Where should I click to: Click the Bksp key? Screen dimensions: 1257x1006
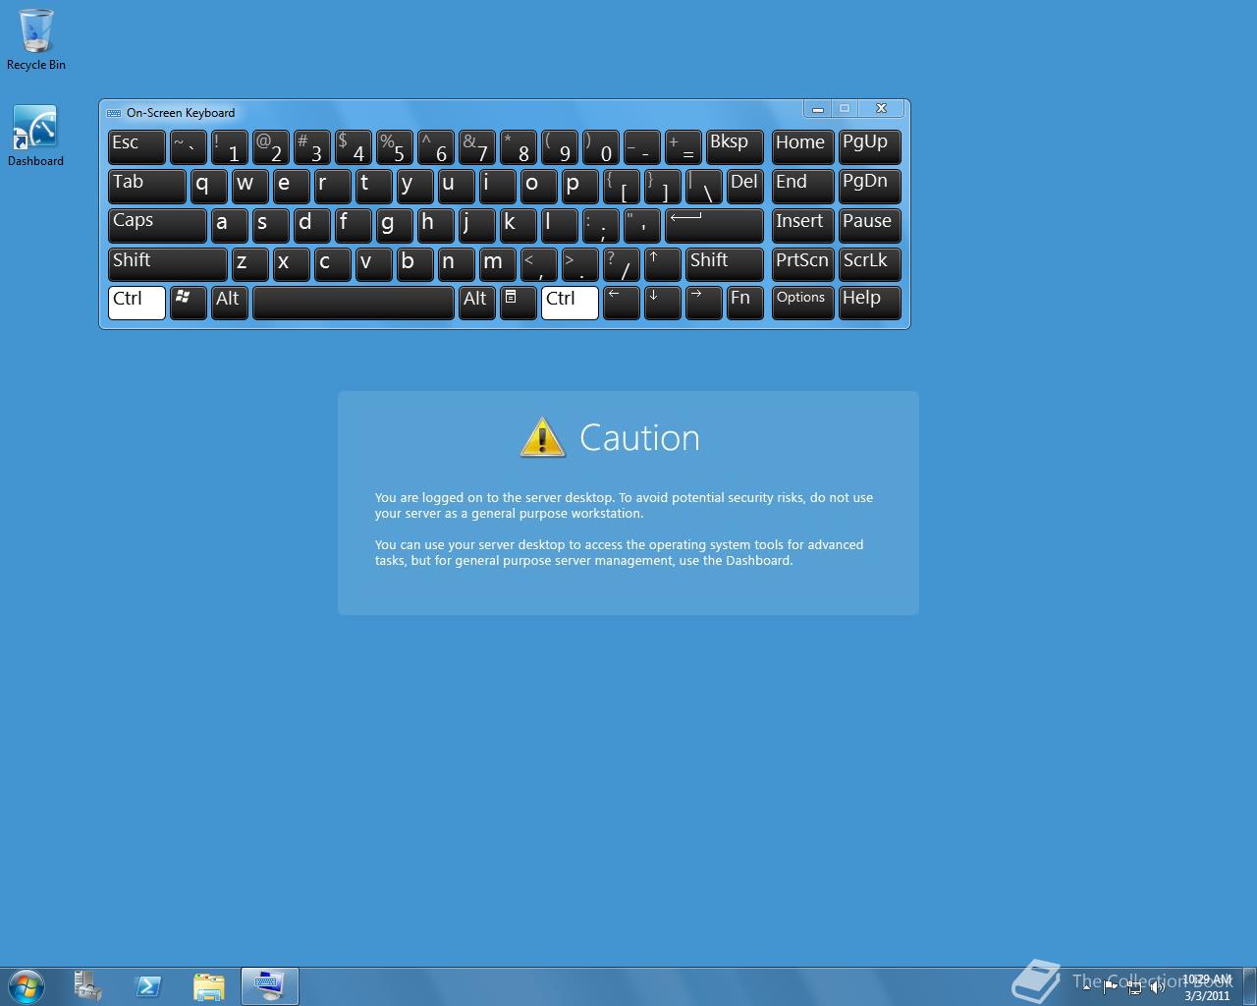point(734,146)
